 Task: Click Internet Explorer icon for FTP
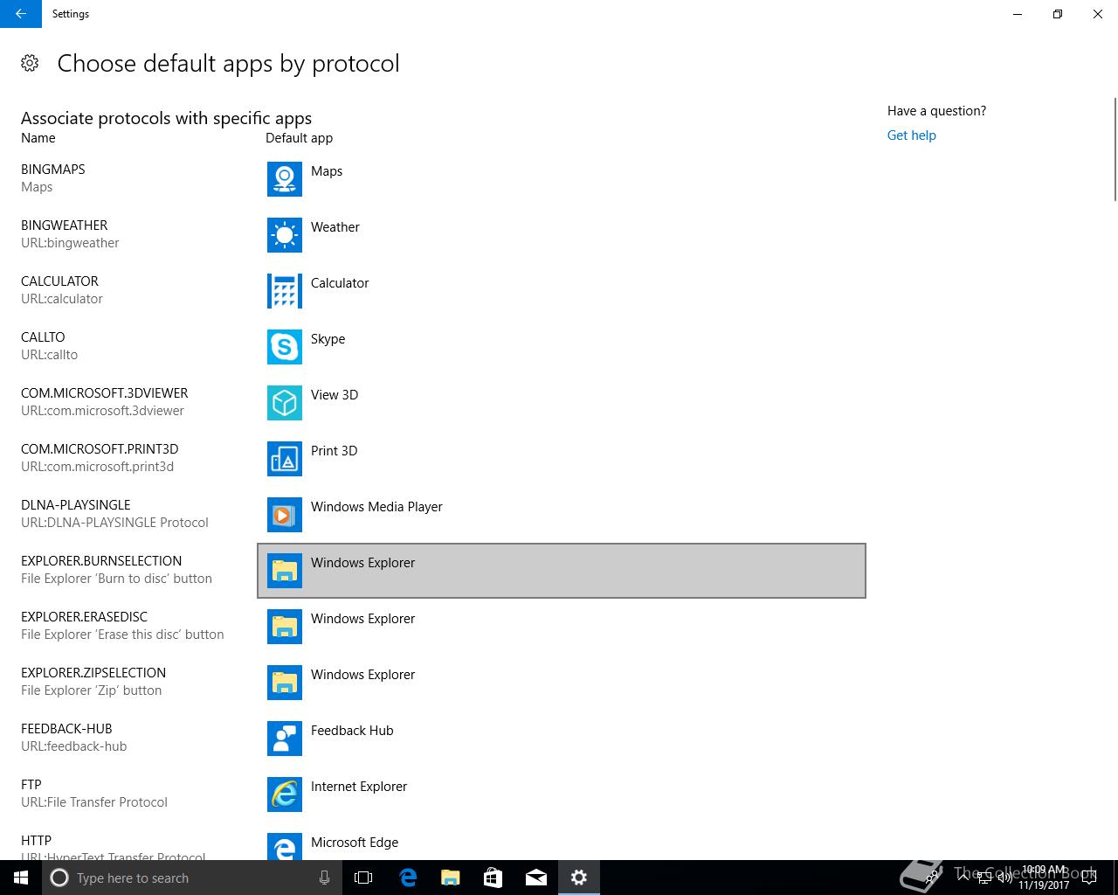point(285,794)
